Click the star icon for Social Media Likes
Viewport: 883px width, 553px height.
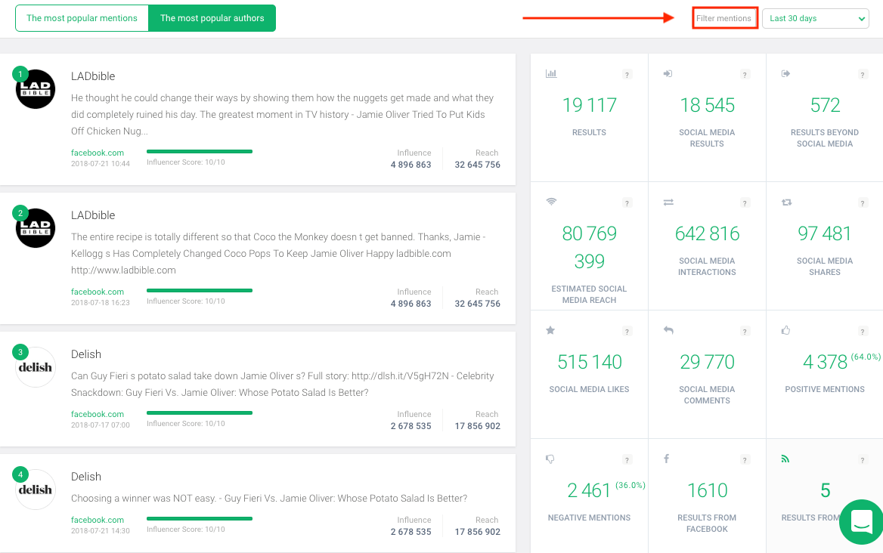(550, 330)
